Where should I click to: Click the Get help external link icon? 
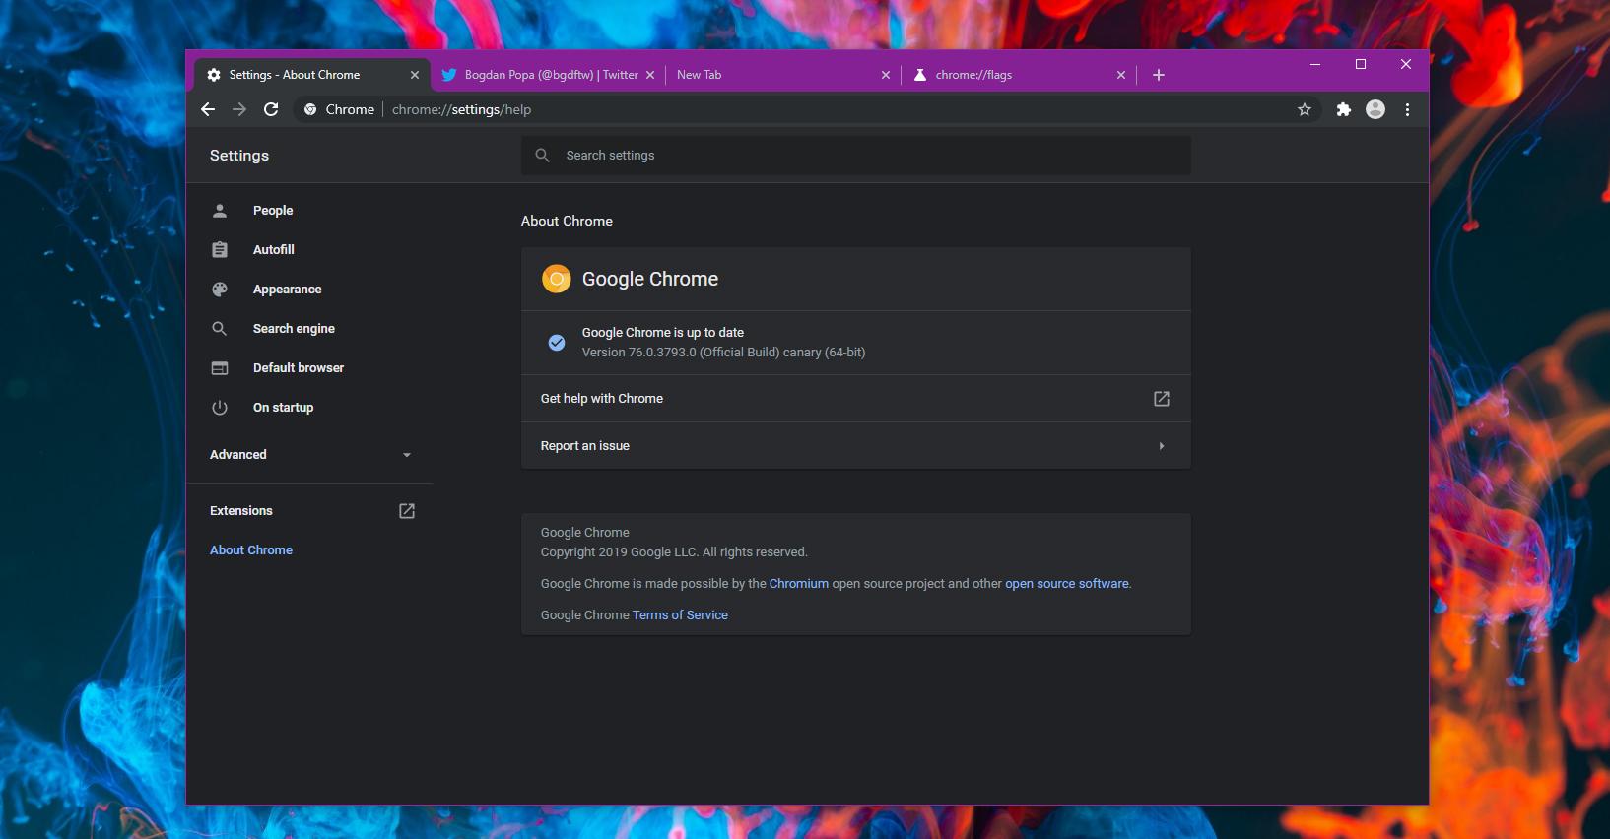(1162, 399)
